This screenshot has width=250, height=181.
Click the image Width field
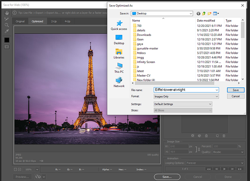click(x=179, y=146)
